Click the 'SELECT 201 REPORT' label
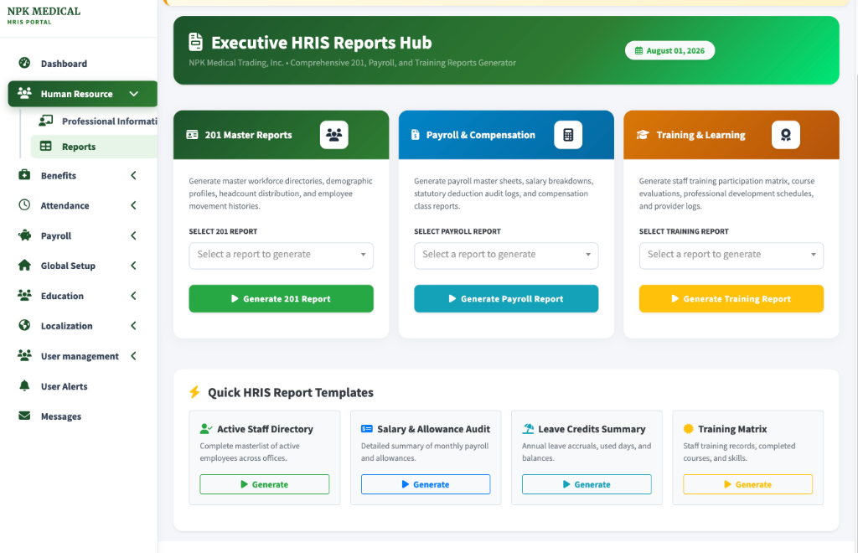Image resolution: width=858 pixels, height=553 pixels. click(x=223, y=231)
